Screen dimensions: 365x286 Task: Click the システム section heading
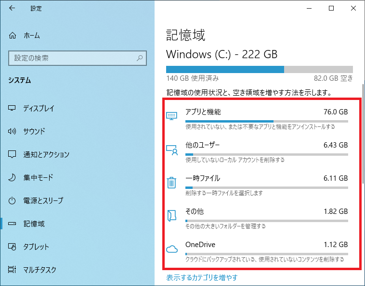pos(20,80)
